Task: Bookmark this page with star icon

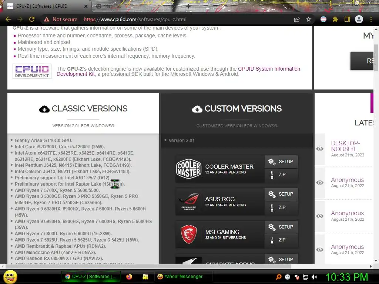Action: pos(309,19)
